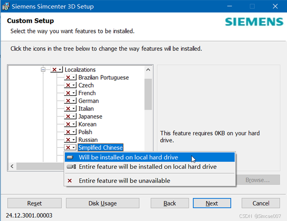Screen dimensions: 287x221
Task: Click the vertical scrollbar thumb in tree
Action: tap(148, 94)
